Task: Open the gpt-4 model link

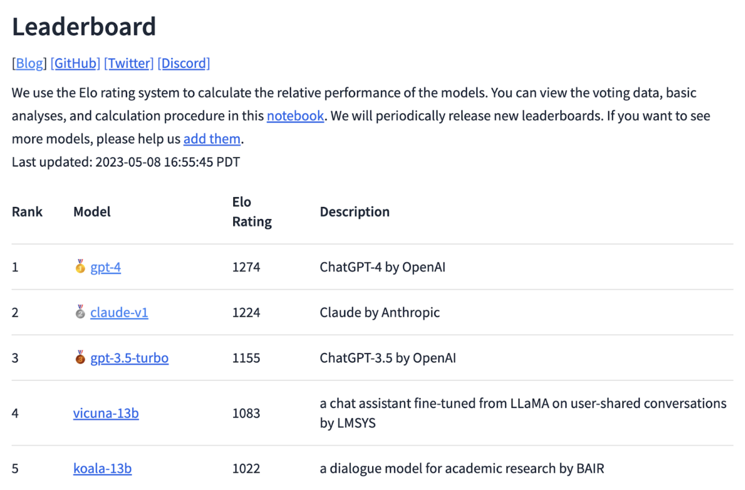Action: (x=106, y=267)
